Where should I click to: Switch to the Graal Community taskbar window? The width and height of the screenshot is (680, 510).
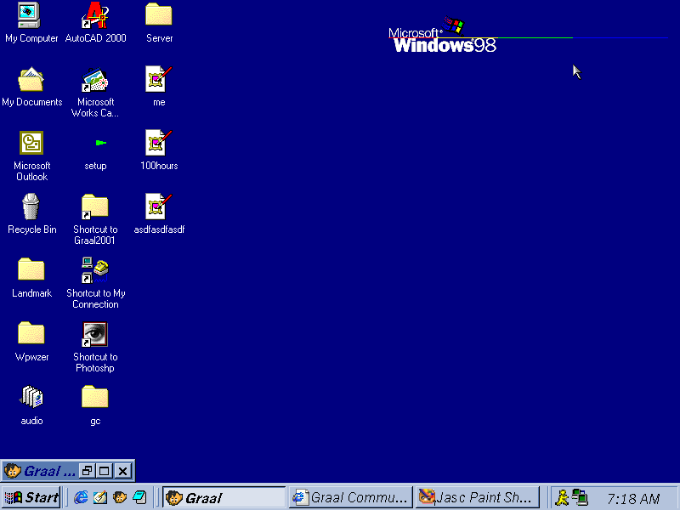coord(350,497)
